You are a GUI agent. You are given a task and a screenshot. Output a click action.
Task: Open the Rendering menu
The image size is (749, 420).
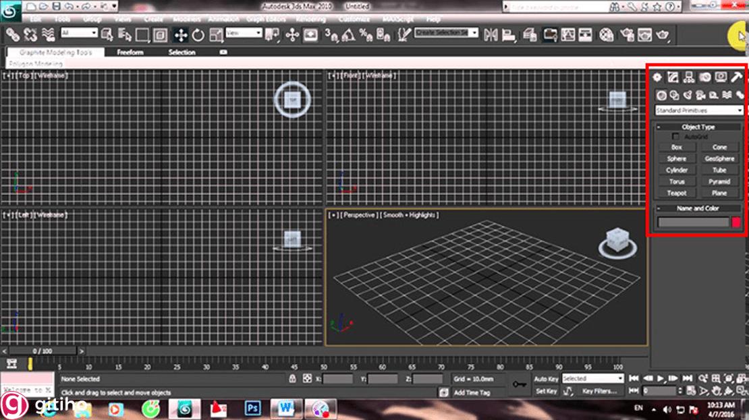[x=311, y=19]
